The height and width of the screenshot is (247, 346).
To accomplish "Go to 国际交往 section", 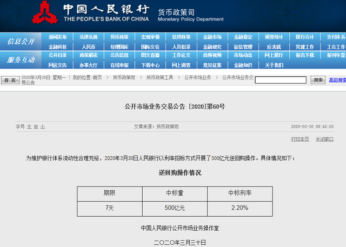I will pyautogui.click(x=150, y=47).
